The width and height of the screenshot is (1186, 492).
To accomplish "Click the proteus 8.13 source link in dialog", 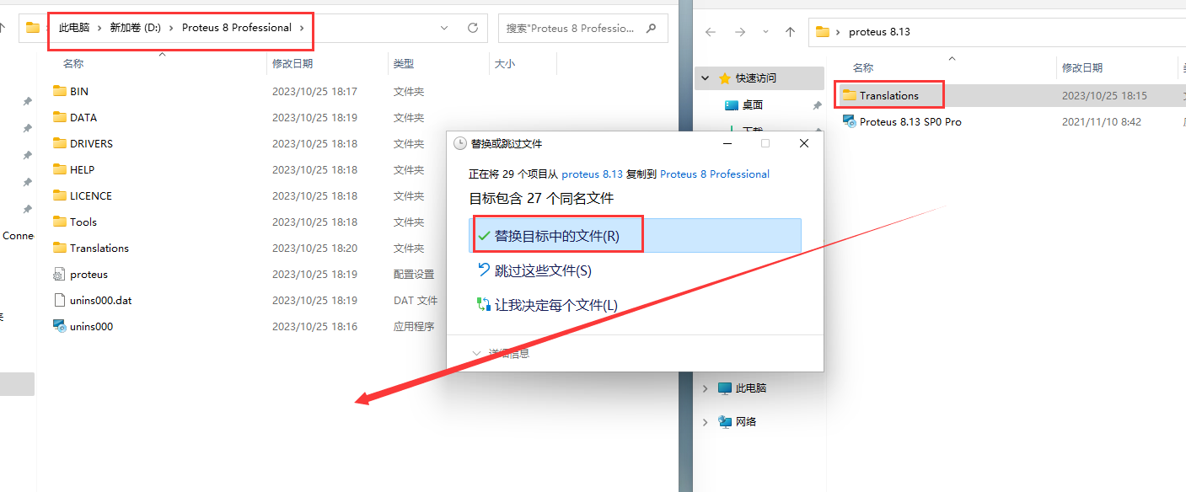I will click(593, 174).
